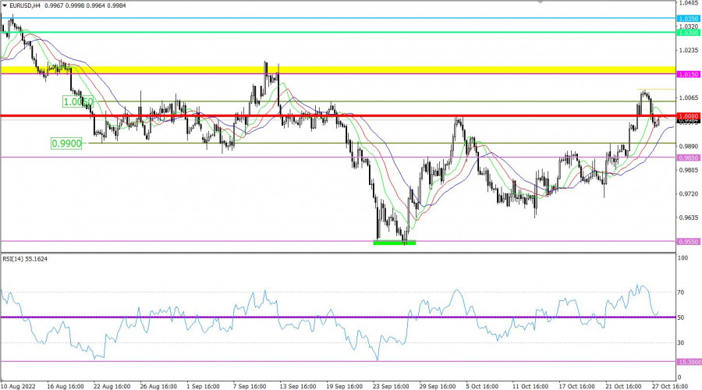Click the 10 Aug 2022 date label
Image resolution: width=702 pixels, height=390 pixels.
[19, 385]
